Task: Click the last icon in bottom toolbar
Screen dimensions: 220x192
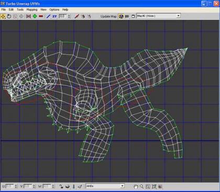Action: [160, 187]
